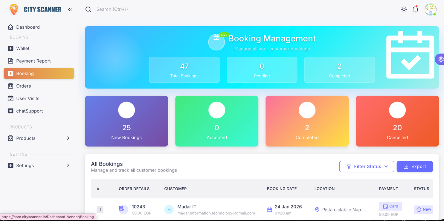Click the Card payment button for order 10243
Screen dimensions: 444x221
390,206
